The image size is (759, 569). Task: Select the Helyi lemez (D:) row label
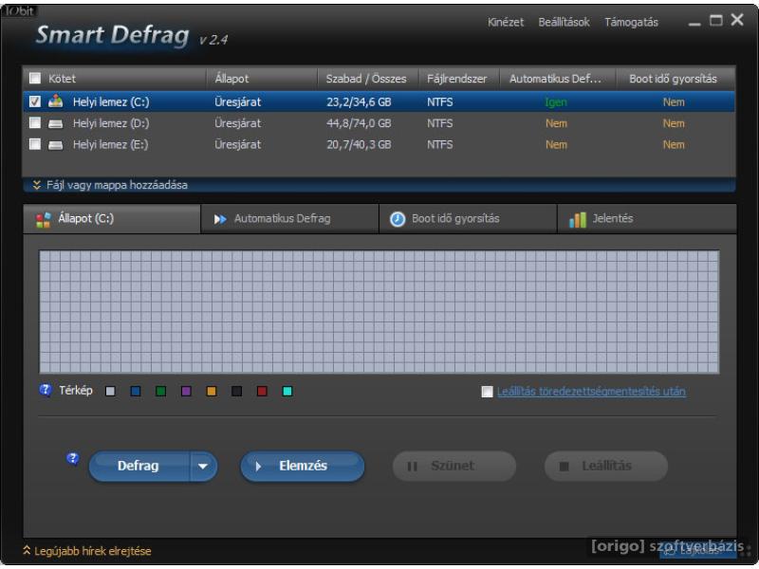coord(111,123)
